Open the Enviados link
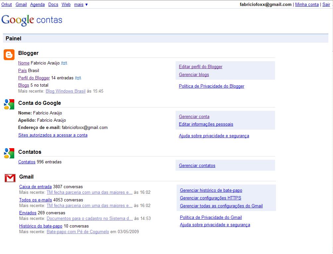 click(28, 213)
